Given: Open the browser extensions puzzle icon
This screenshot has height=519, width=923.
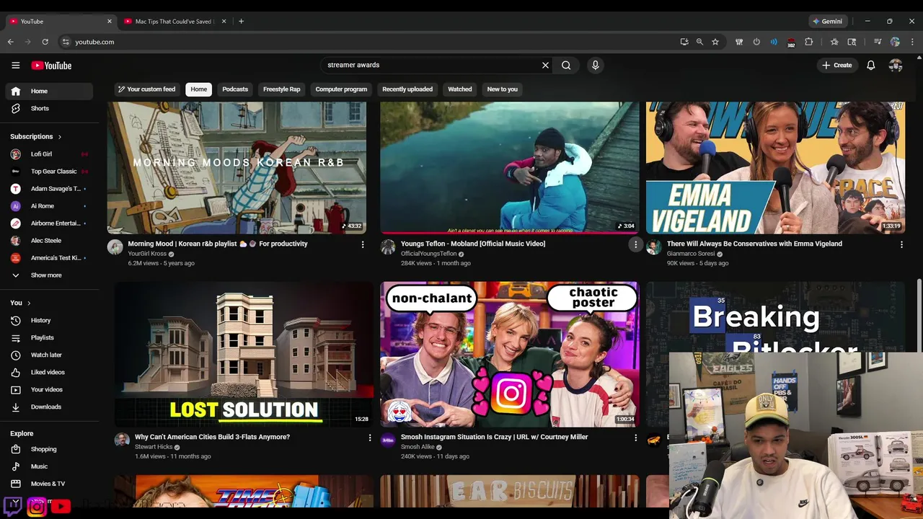Looking at the screenshot, I should click(808, 42).
